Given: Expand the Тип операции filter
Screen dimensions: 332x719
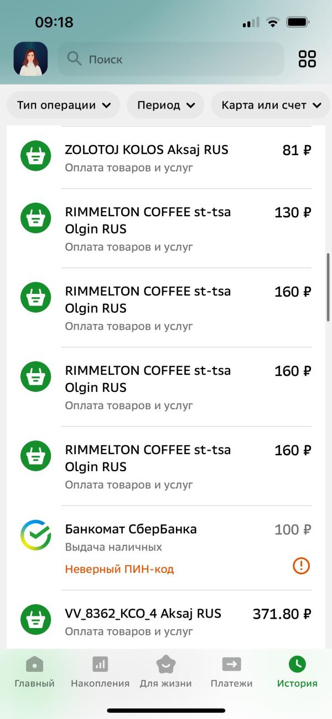Looking at the screenshot, I should coord(64,105).
